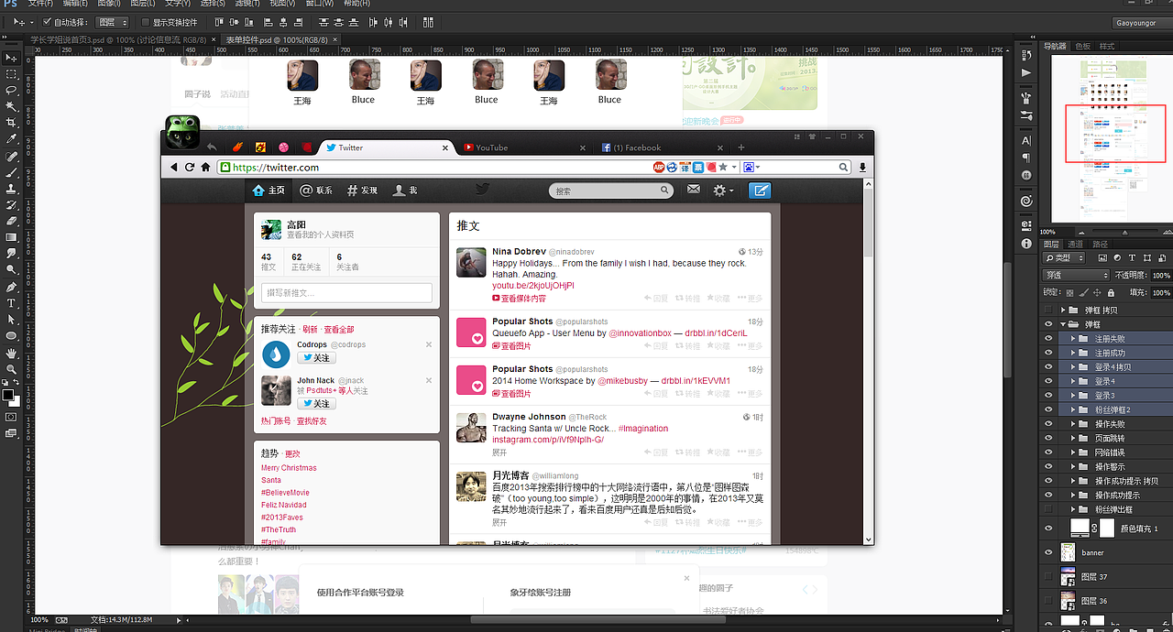Screen dimensions: 1173x632
Task: Click the layer opacity 100% field
Action: point(1161,275)
